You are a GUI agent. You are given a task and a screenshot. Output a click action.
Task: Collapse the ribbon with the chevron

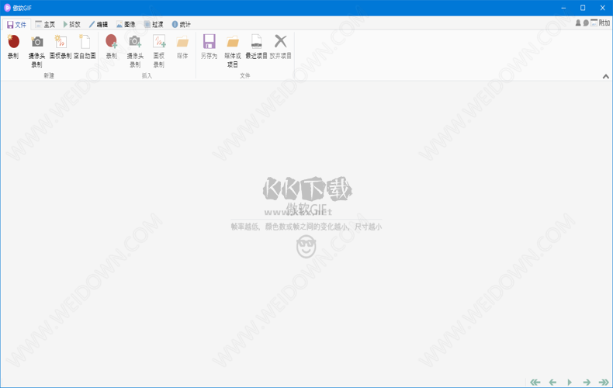pyautogui.click(x=605, y=76)
